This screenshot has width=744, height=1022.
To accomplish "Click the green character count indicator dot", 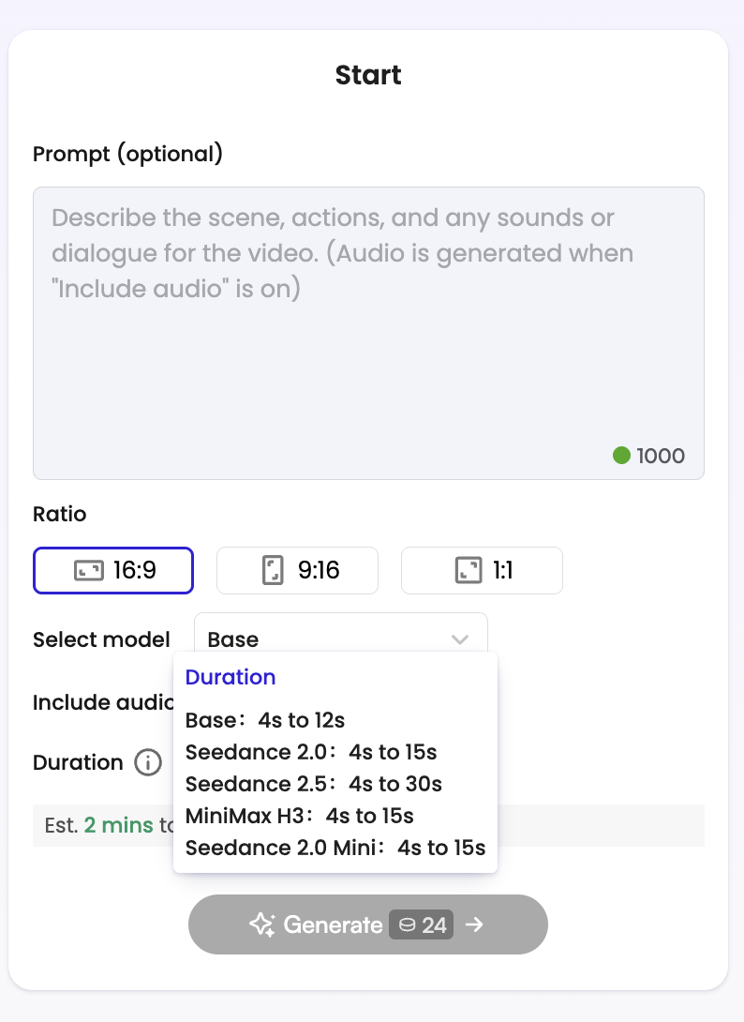I will [x=621, y=455].
